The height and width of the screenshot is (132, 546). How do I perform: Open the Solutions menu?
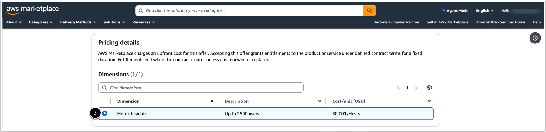click(x=114, y=22)
